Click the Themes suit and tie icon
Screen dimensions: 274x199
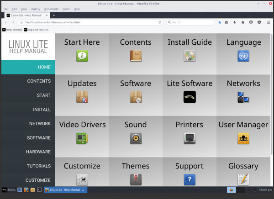(136, 179)
